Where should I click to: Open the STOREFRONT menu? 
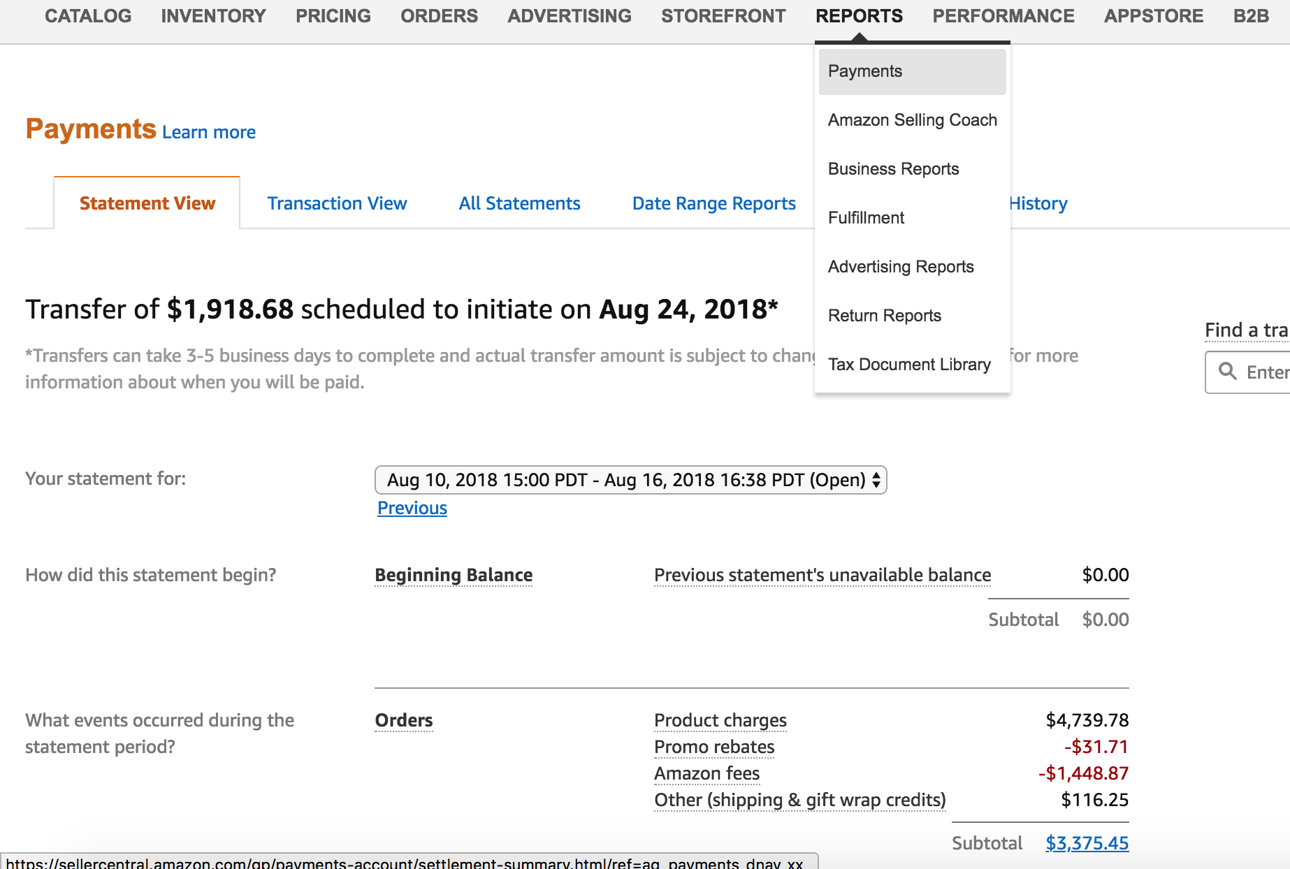tap(723, 16)
